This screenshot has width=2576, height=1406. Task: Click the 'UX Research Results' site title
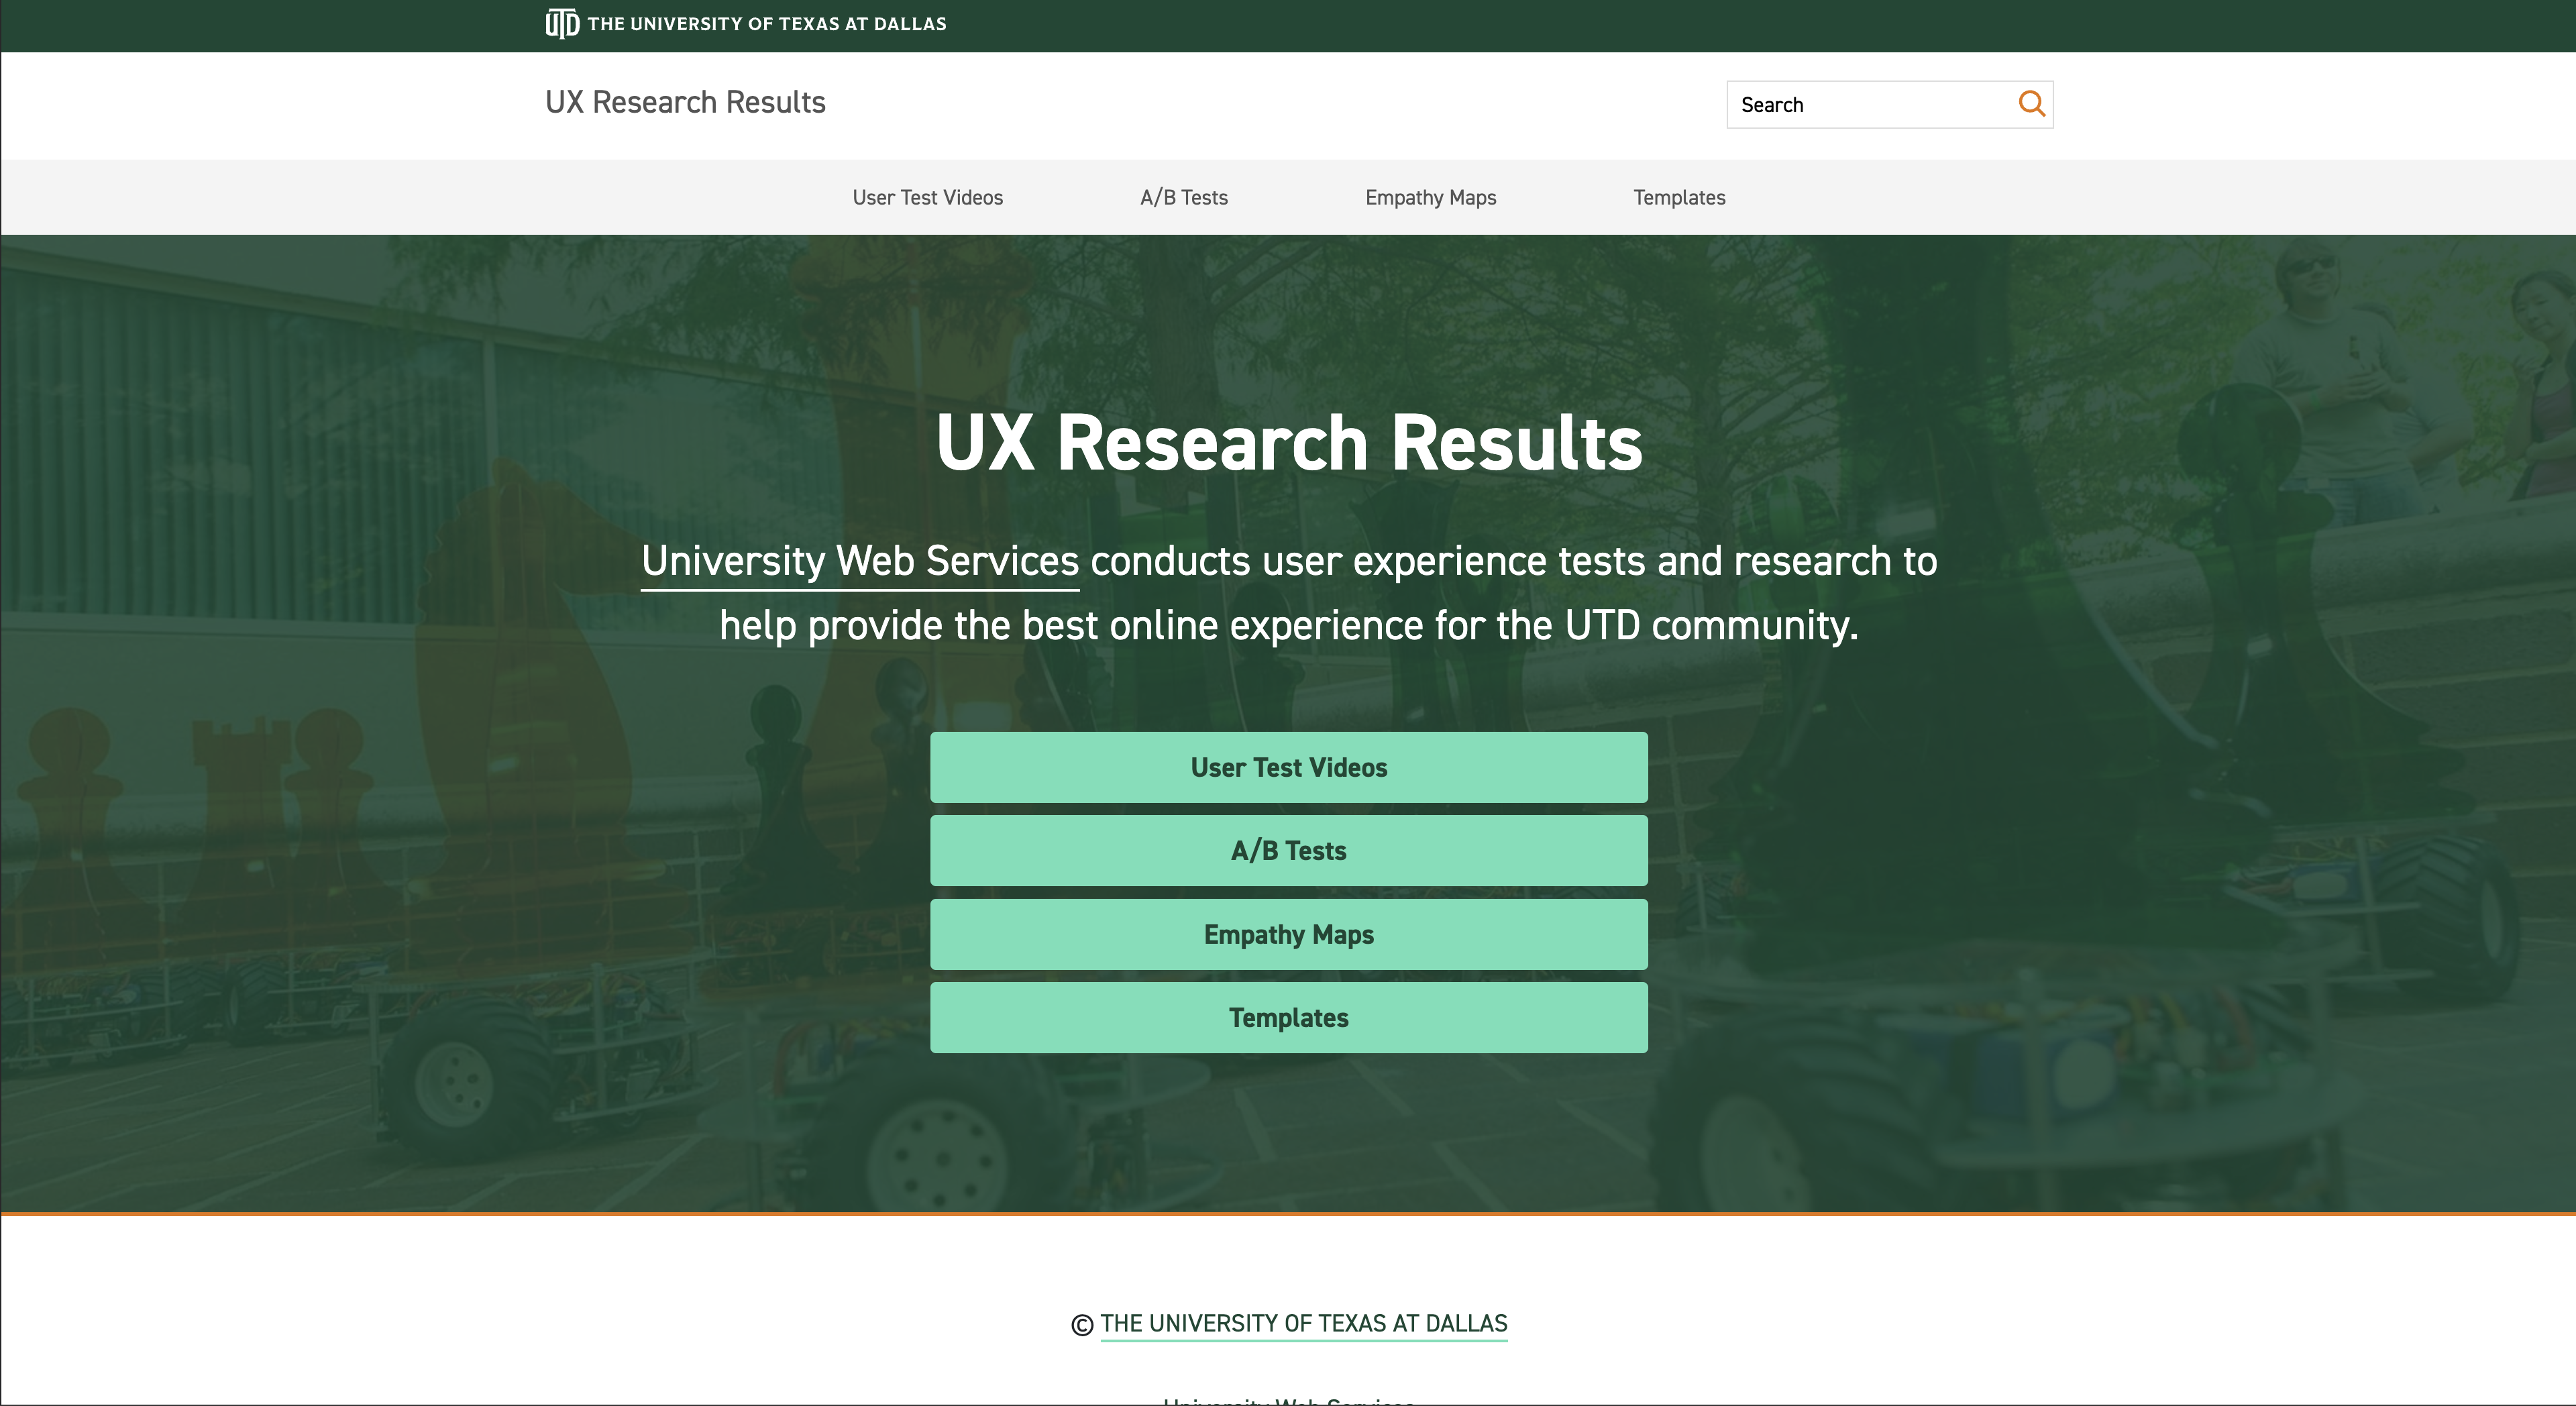point(685,102)
